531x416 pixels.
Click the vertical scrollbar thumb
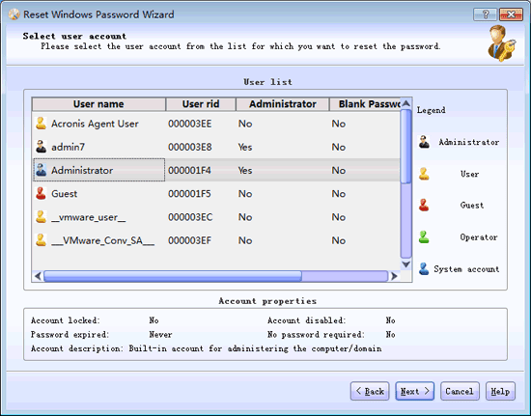tap(405, 147)
